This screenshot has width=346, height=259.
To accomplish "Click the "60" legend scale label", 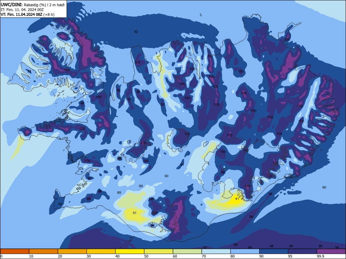I will click(x=175, y=256).
